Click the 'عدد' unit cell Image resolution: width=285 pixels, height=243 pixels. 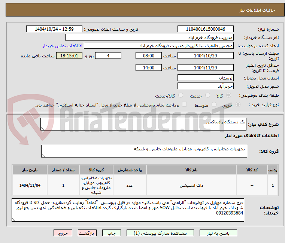click(x=130, y=185)
